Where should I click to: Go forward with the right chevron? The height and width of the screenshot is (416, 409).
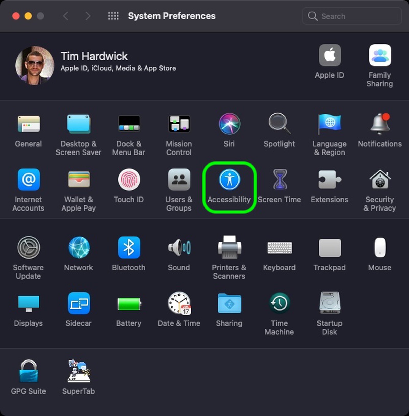[88, 16]
